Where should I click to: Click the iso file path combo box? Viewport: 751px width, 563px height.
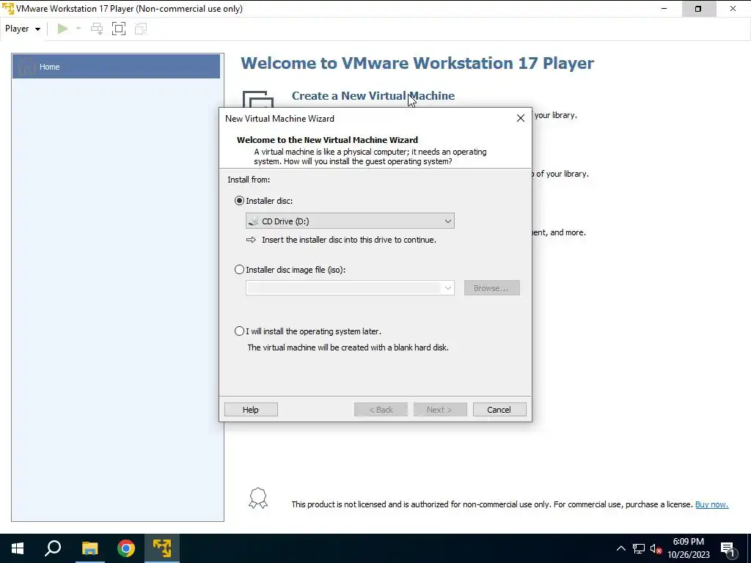tap(350, 287)
